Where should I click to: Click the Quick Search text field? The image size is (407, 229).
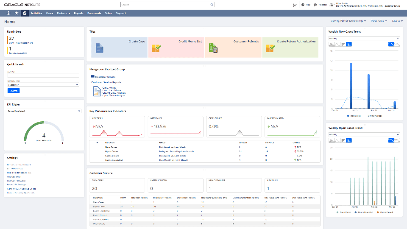[x=43, y=75]
